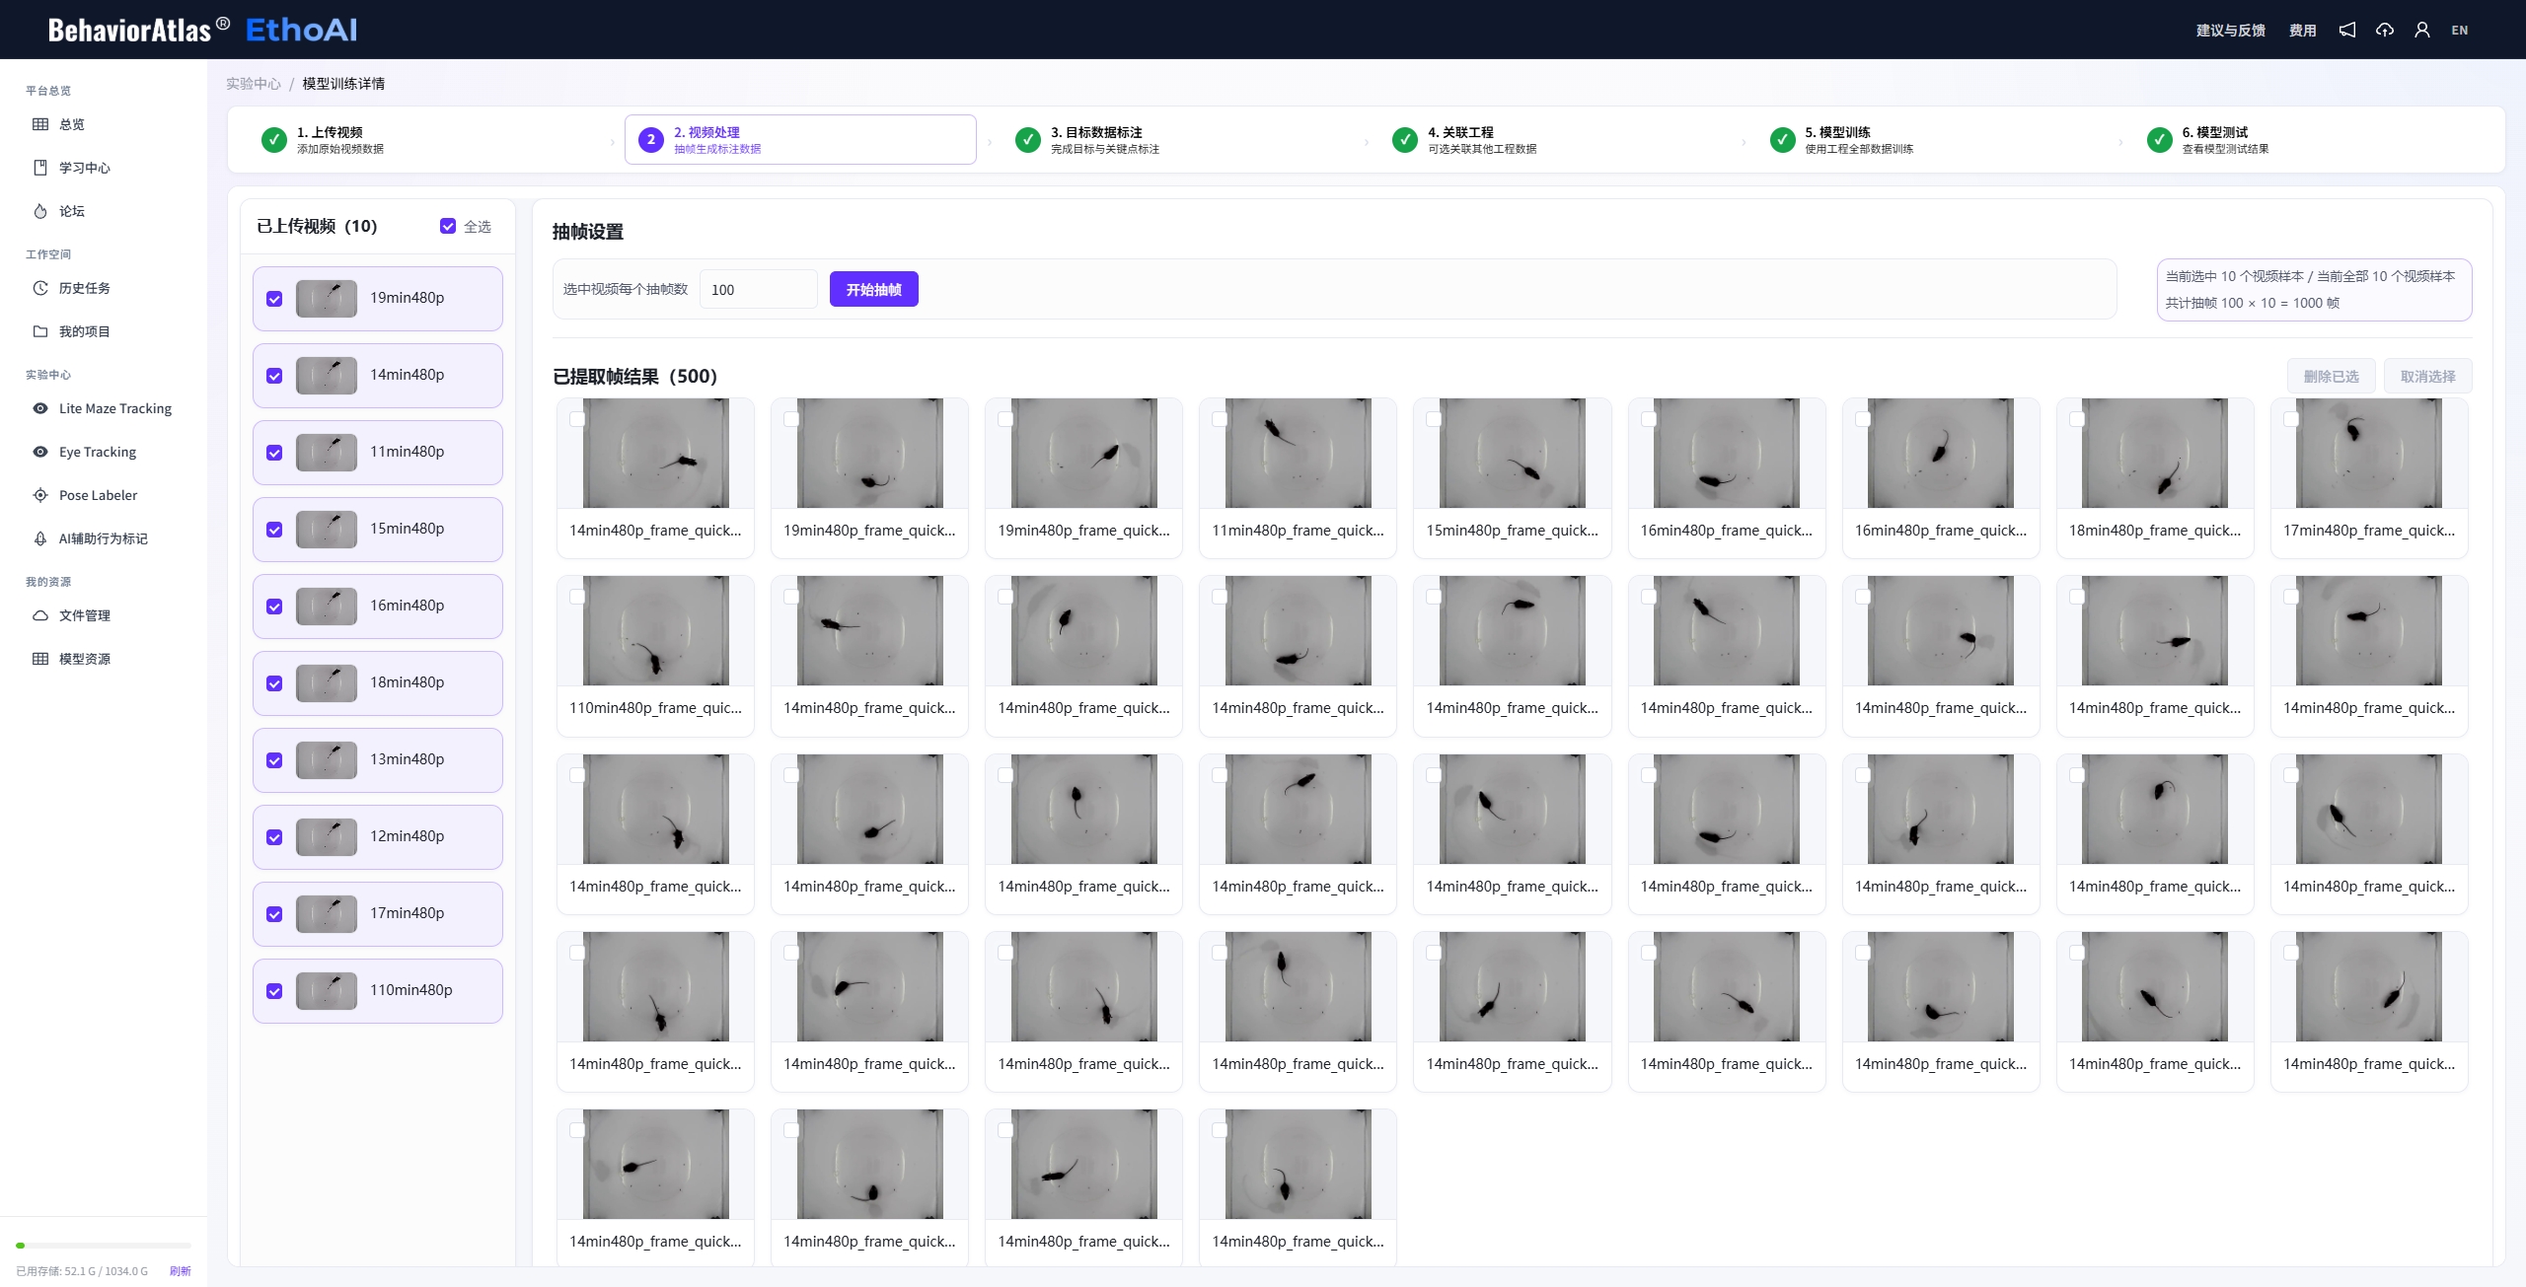Uncheck the 110min480p video checkbox
The height and width of the screenshot is (1287, 2526).
[274, 991]
